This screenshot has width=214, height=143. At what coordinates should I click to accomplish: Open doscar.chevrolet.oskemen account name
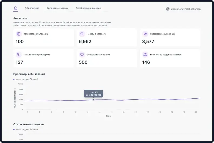pos(186,9)
